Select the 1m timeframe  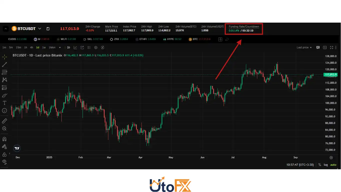tap(4, 47)
